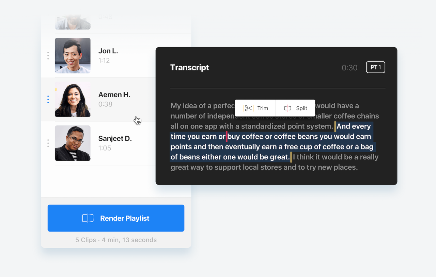Open drag handle dots beside Jon L.
This screenshot has width=436, height=277.
pyautogui.click(x=48, y=56)
